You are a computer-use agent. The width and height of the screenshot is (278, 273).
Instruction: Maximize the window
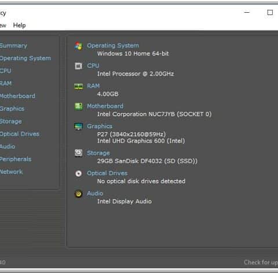click(x=270, y=13)
